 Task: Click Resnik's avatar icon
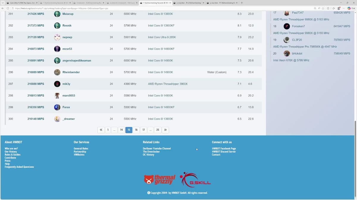tap(57, 25)
